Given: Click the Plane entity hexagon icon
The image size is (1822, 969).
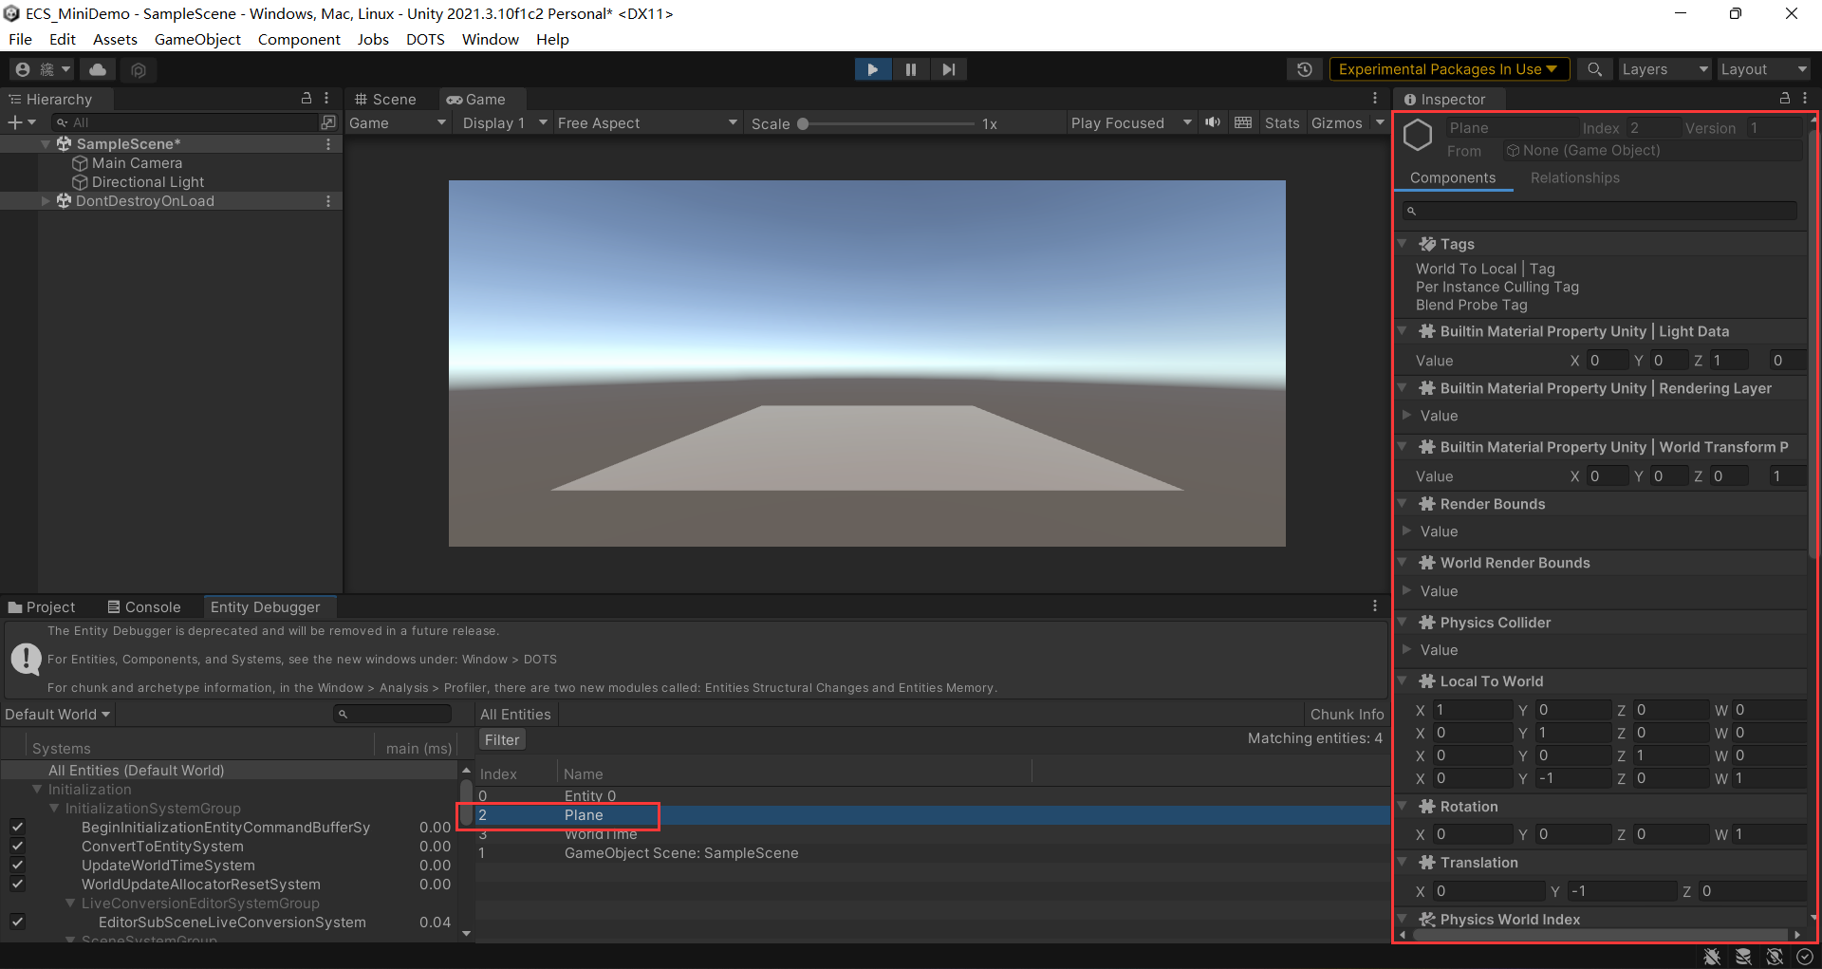Looking at the screenshot, I should tap(1418, 135).
